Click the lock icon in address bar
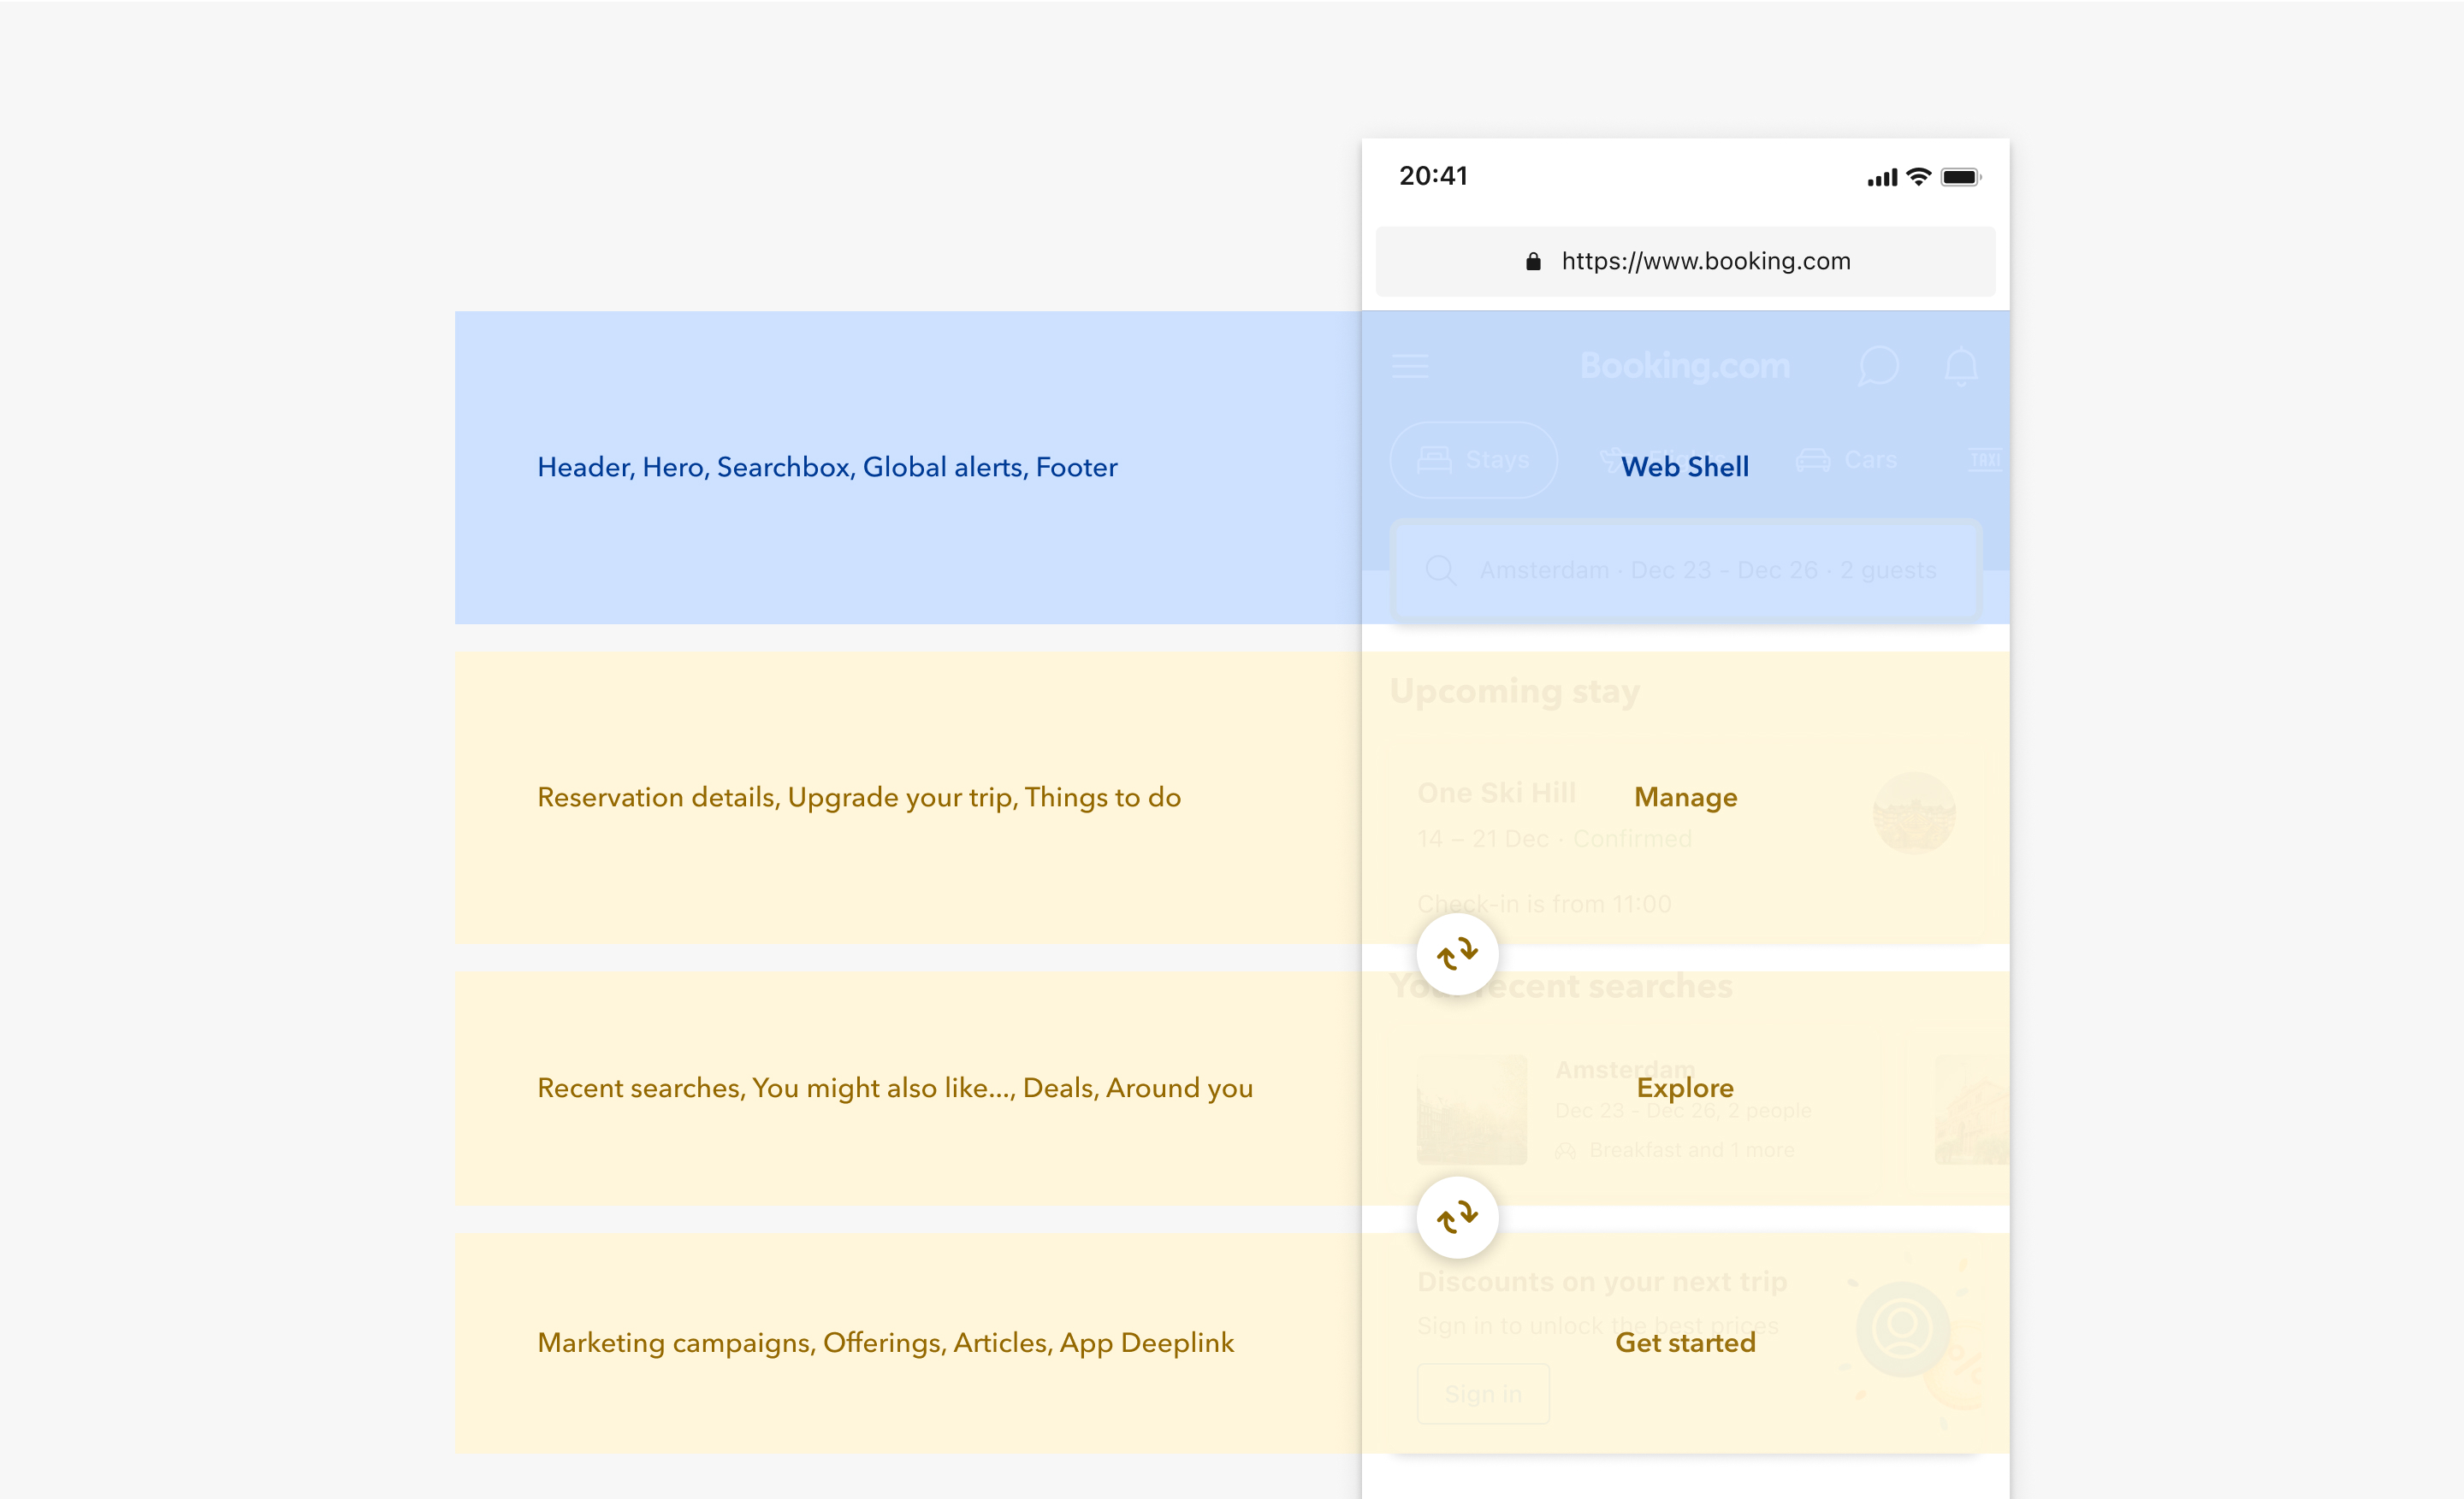 pyautogui.click(x=1533, y=262)
